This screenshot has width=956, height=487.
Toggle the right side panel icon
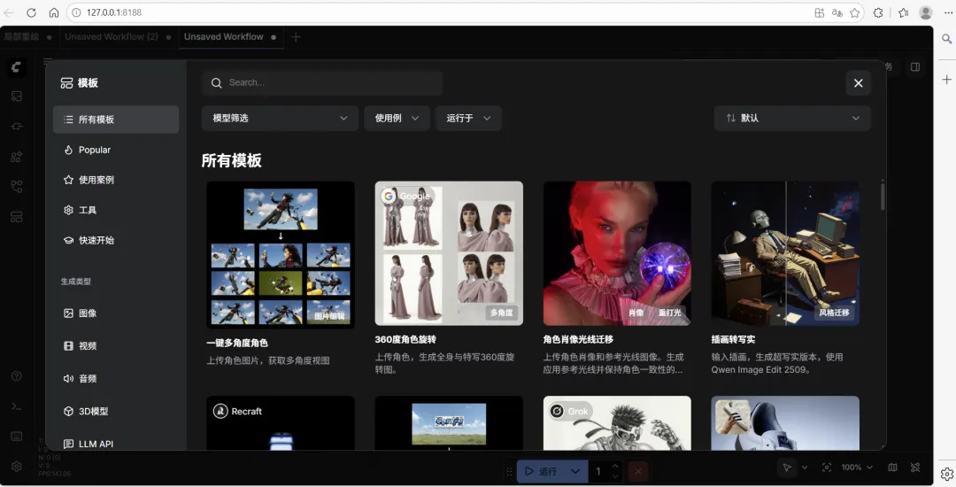[x=915, y=67]
